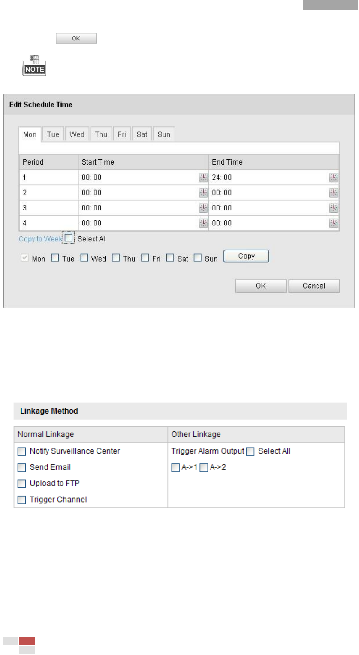Screen dimensions: 359x655
Task: Confirm schedule with dialog OK button
Action: [261, 286]
